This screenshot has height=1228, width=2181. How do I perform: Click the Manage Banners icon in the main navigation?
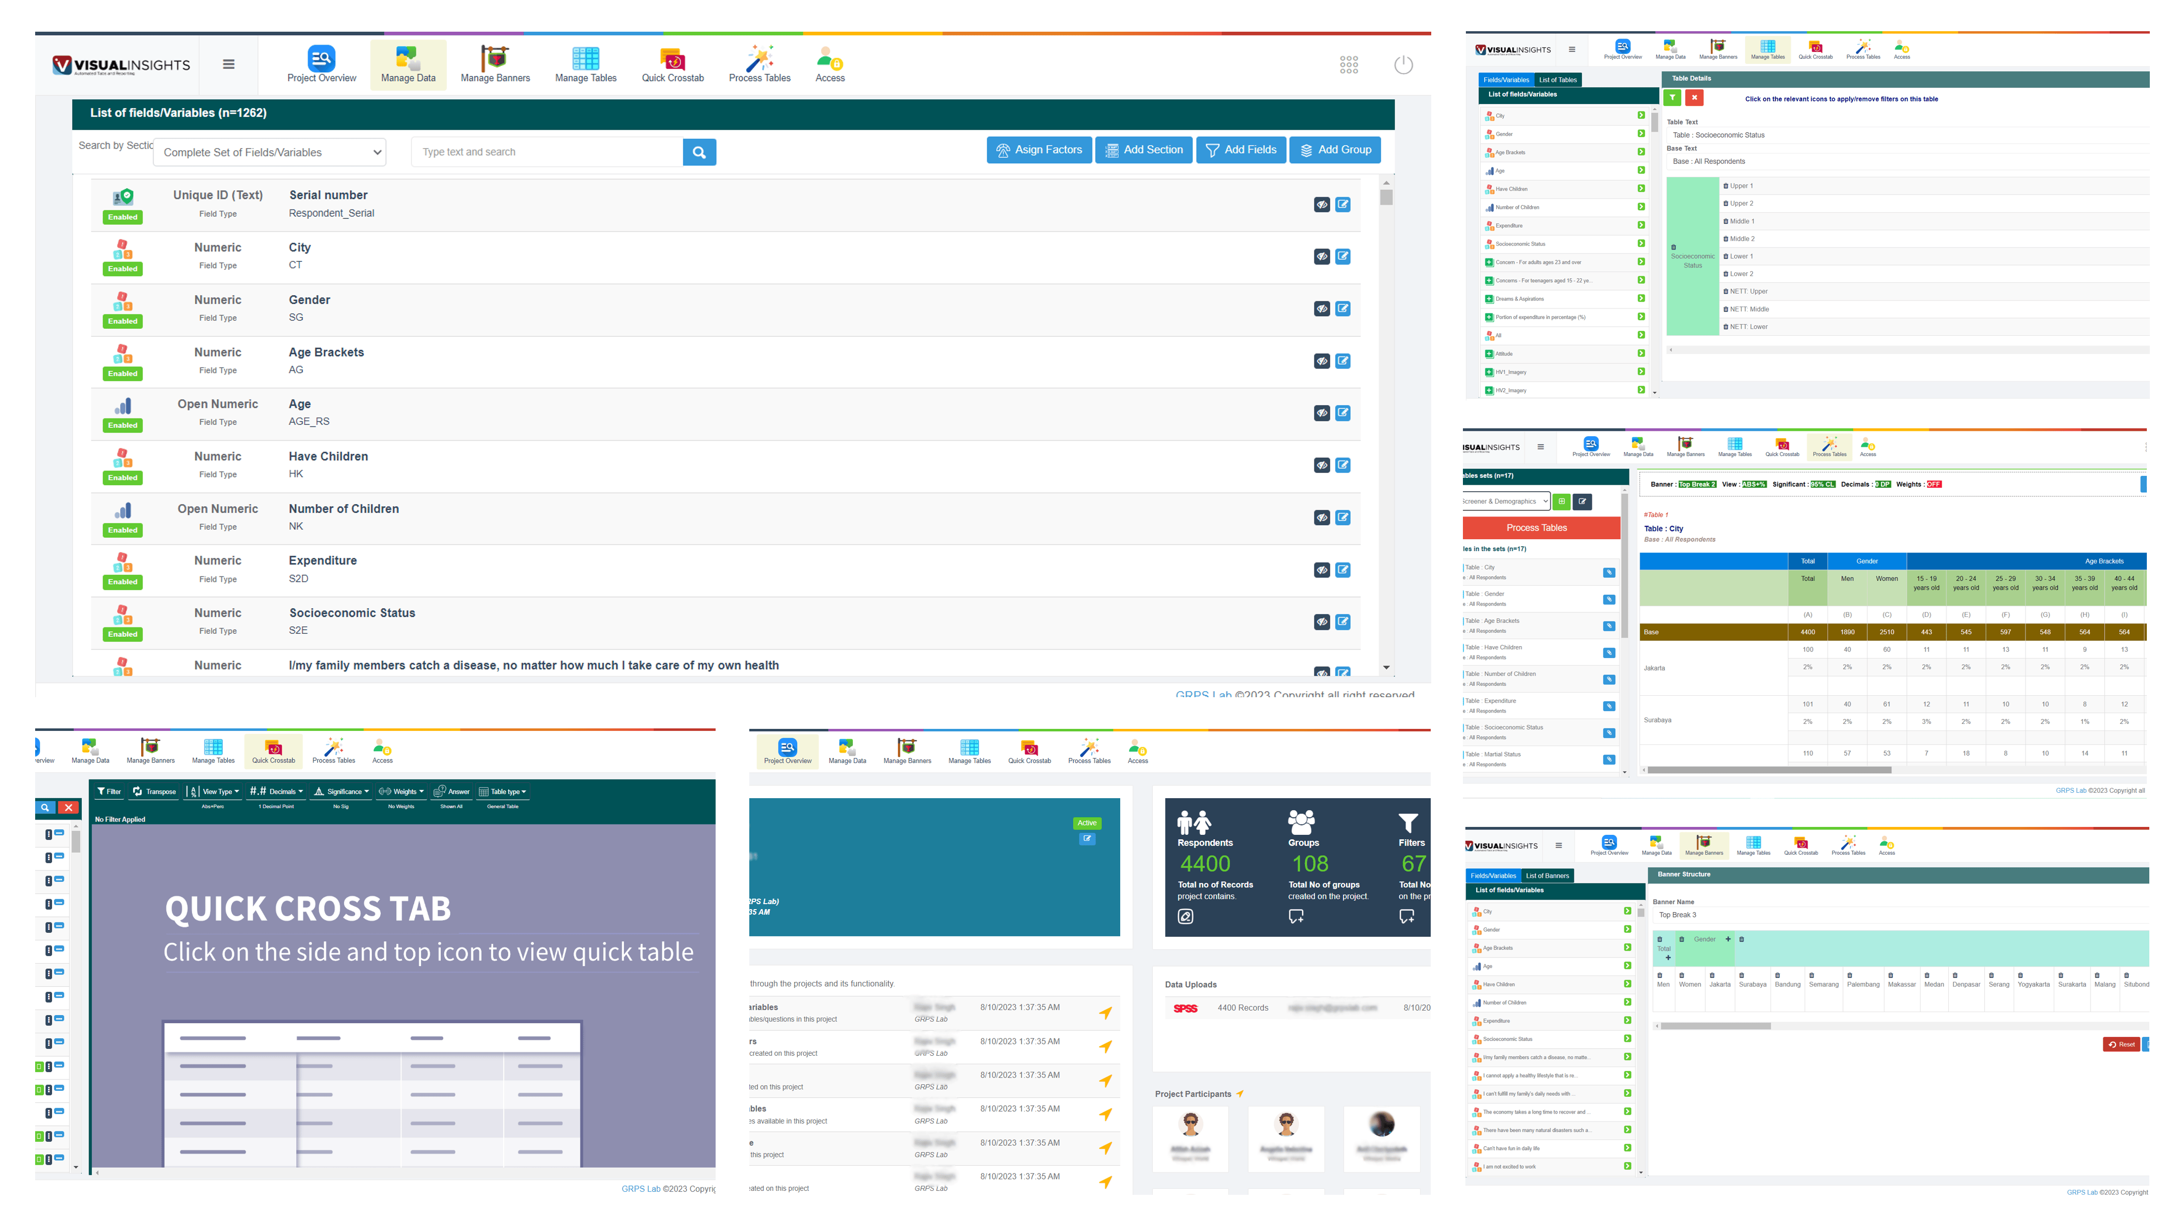pyautogui.click(x=494, y=64)
